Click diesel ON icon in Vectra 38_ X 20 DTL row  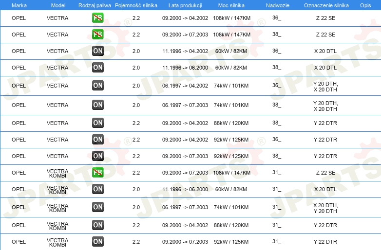click(x=97, y=67)
